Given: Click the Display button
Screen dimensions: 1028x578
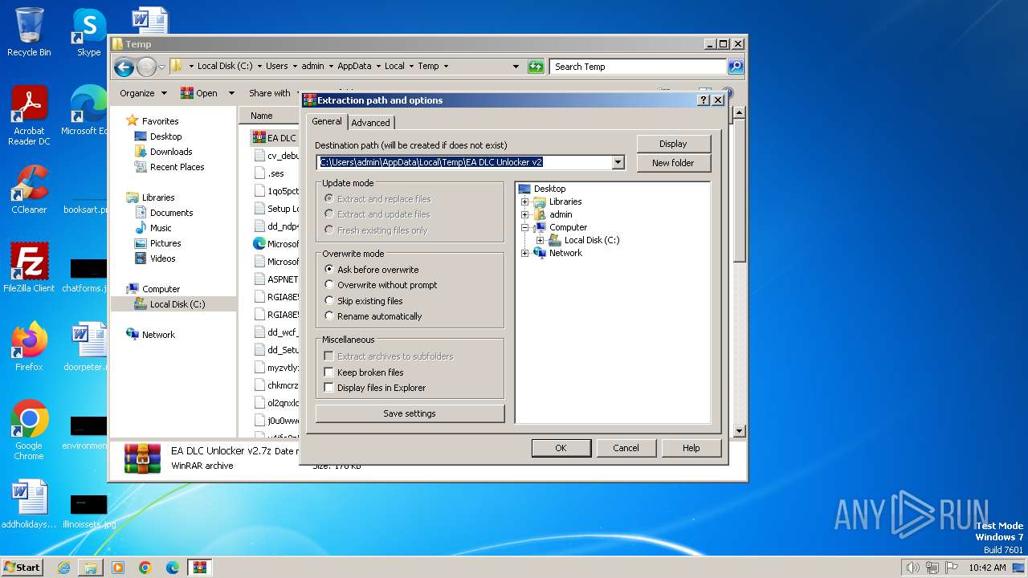Looking at the screenshot, I should click(x=673, y=144).
